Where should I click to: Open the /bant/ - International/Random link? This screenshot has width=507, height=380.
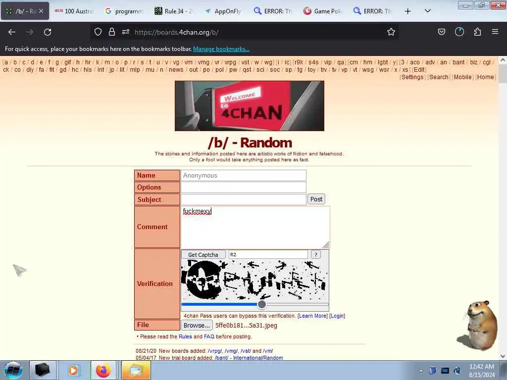249,358
